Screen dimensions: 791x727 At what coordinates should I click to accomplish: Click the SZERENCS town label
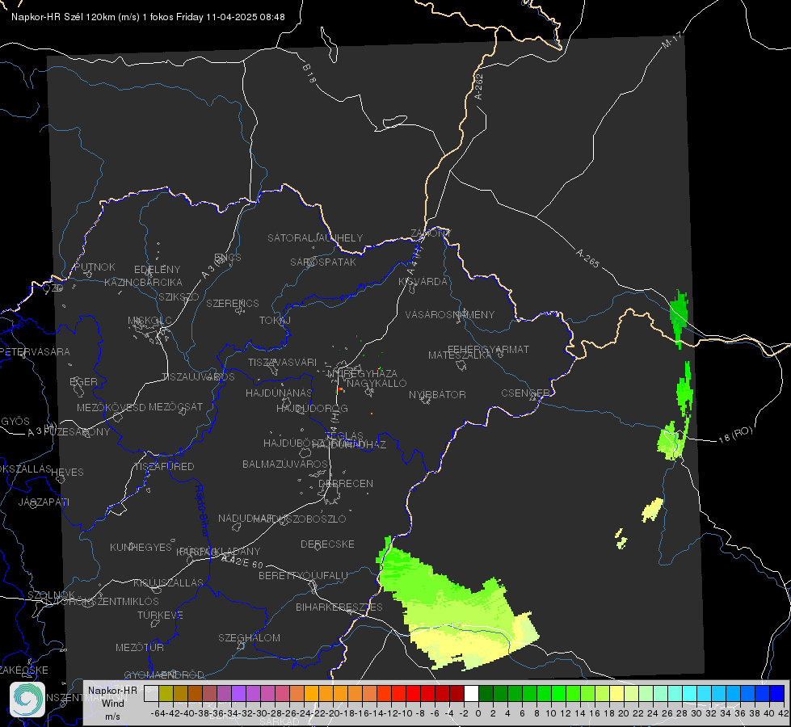click(233, 303)
